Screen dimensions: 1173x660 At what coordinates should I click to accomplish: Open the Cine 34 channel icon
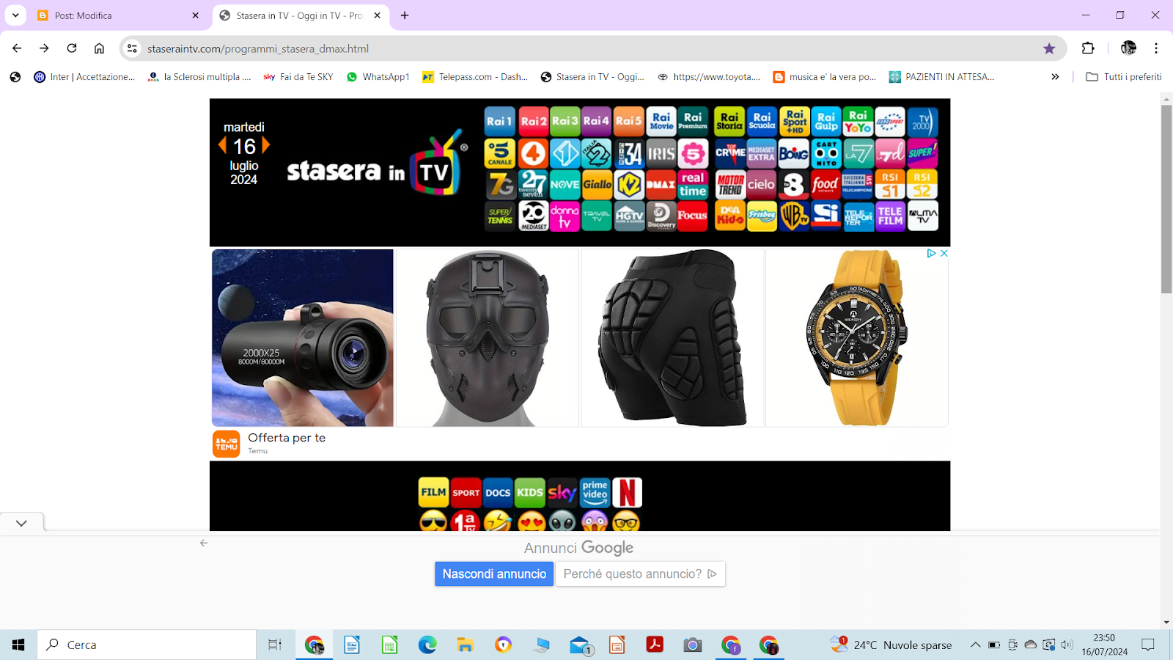point(629,153)
